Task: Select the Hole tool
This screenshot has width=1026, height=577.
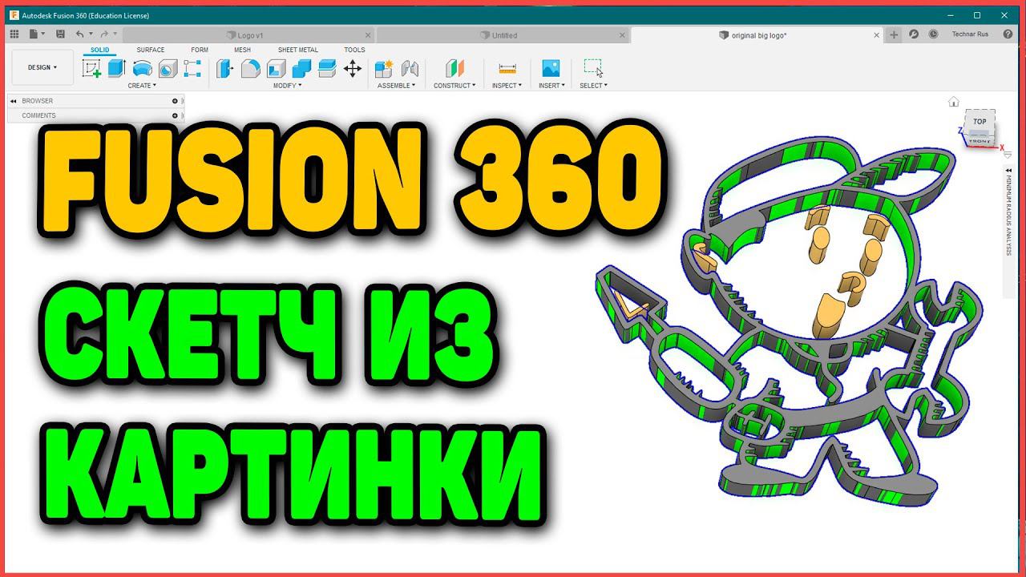Action: click(168, 68)
